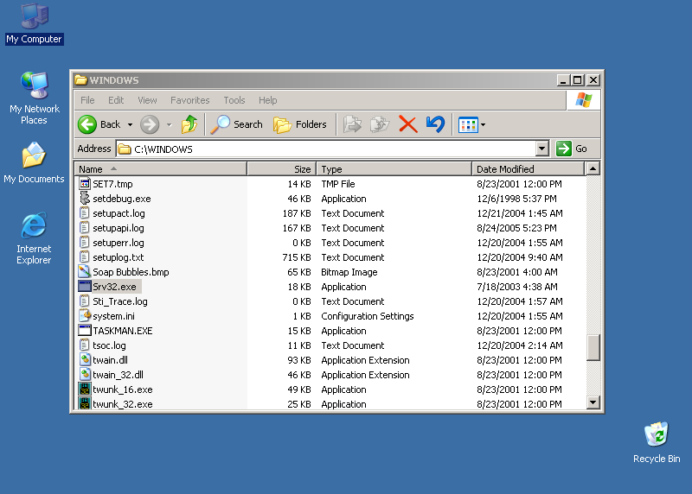692x494 pixels.
Task: Click the Go button
Action: (572, 149)
